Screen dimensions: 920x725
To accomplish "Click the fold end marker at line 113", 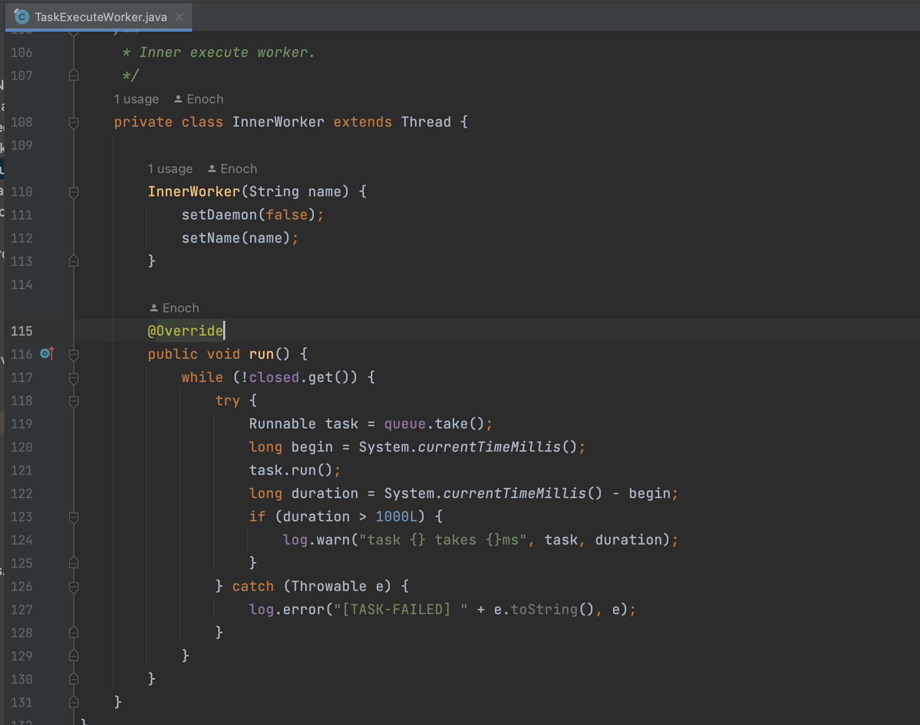I will [x=74, y=261].
